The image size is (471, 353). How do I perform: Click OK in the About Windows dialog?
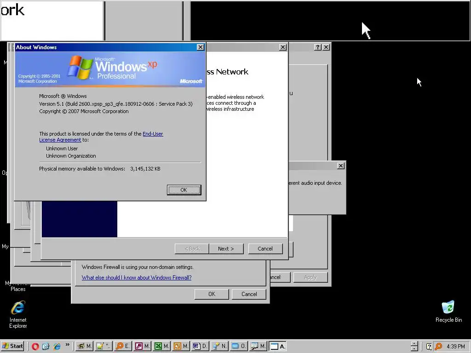[x=184, y=190]
